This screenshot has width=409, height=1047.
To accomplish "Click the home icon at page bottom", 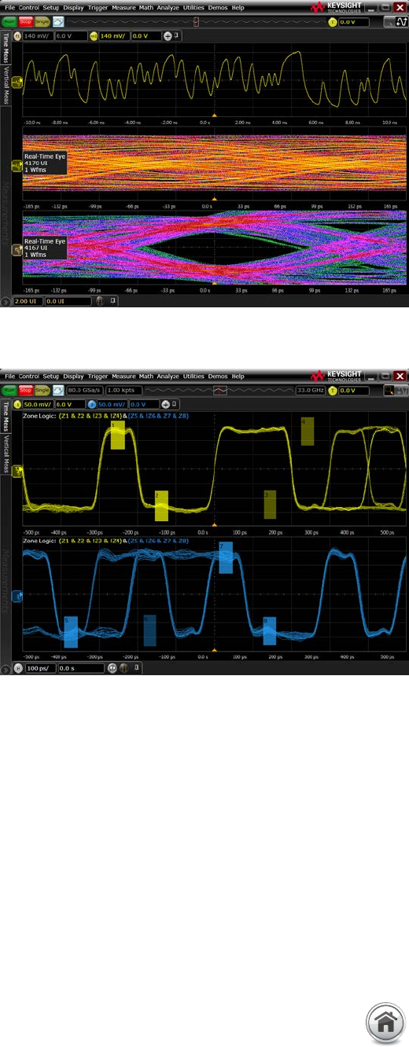I will click(385, 1023).
